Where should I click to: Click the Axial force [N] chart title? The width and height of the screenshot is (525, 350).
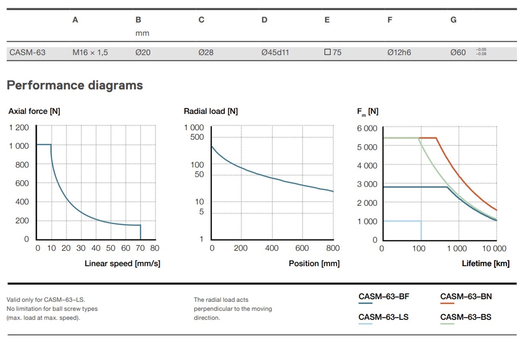pos(34,111)
